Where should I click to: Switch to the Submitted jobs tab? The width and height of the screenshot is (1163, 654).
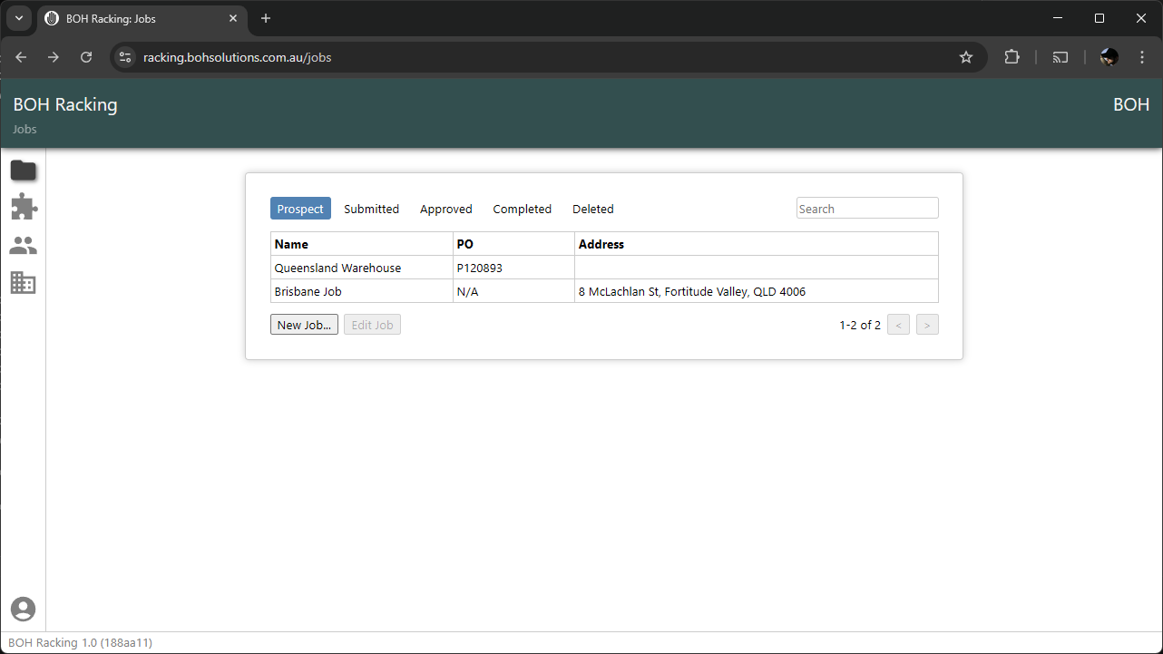[x=371, y=209]
